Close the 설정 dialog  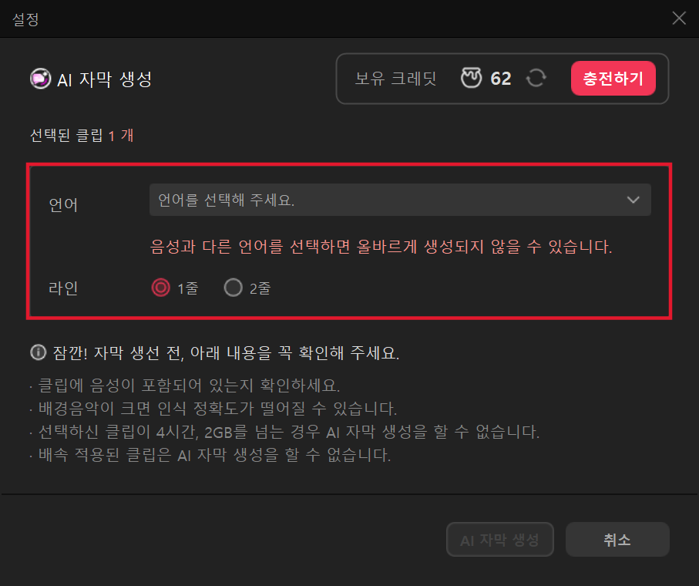coord(679,19)
